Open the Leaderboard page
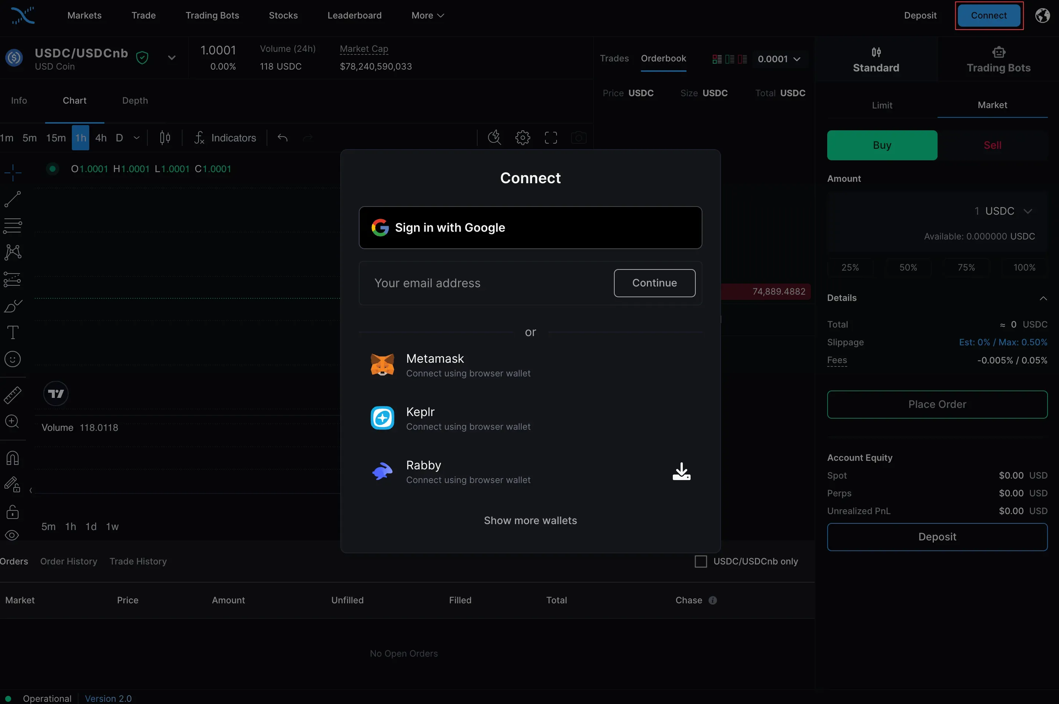 pyautogui.click(x=354, y=16)
